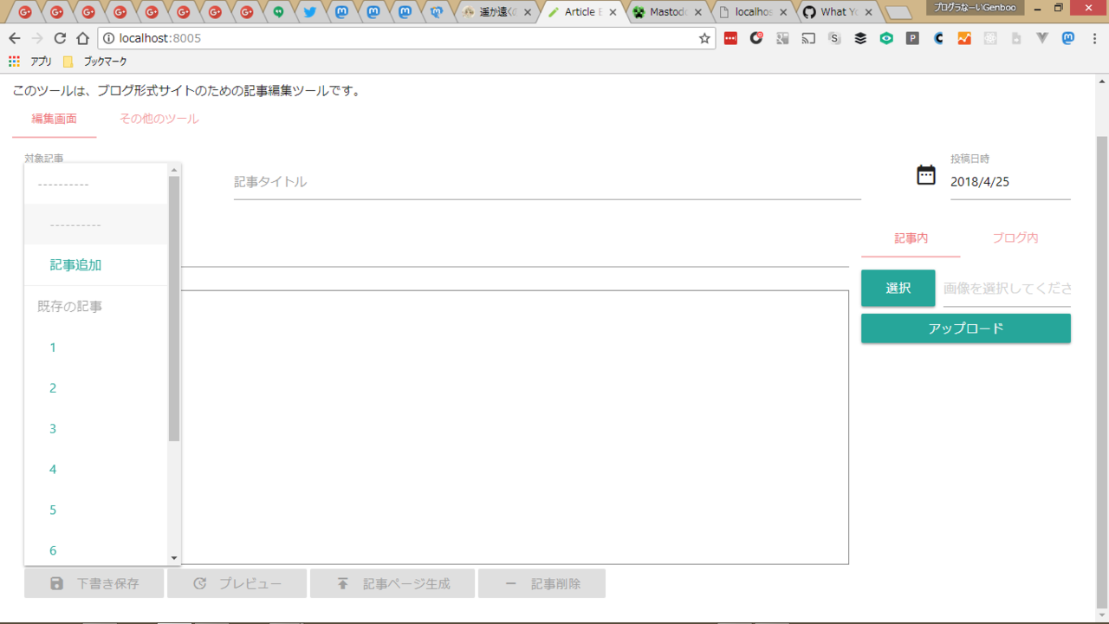Click the calendar icon beside 投稿日時
1109x624 pixels.
(x=926, y=174)
